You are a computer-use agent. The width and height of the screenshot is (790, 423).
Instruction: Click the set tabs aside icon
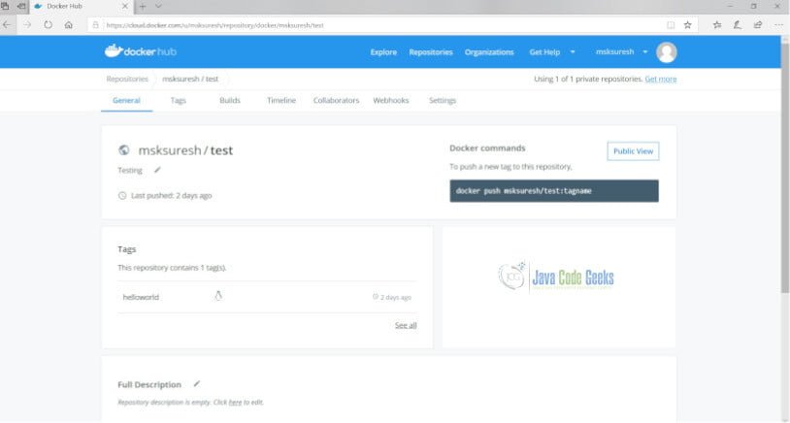(21, 6)
